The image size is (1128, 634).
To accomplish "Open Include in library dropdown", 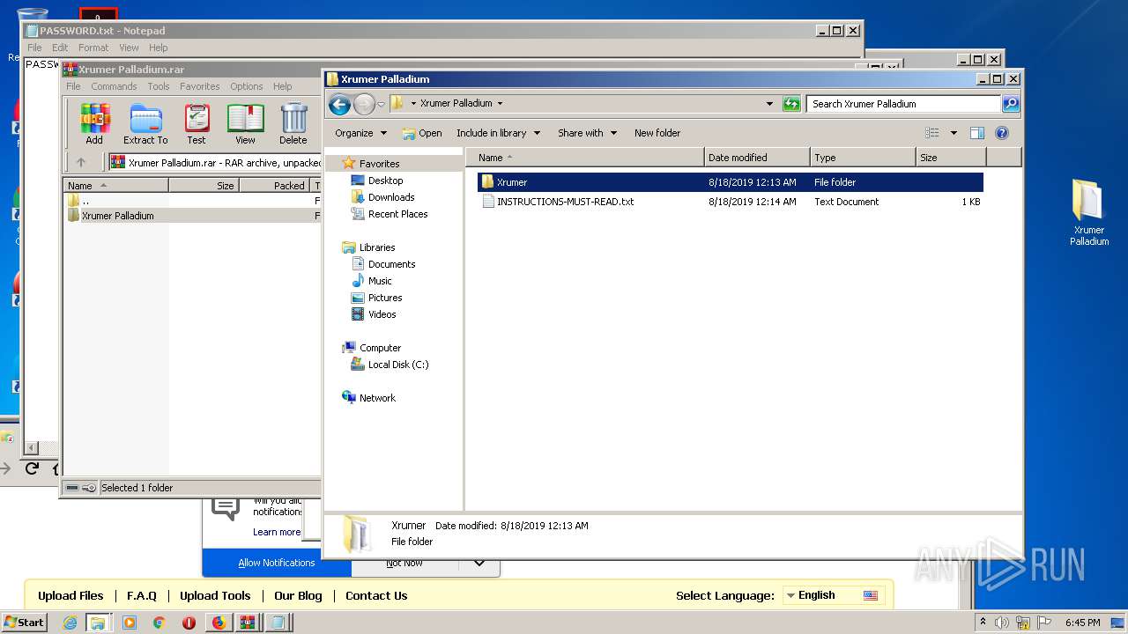I will pos(497,133).
